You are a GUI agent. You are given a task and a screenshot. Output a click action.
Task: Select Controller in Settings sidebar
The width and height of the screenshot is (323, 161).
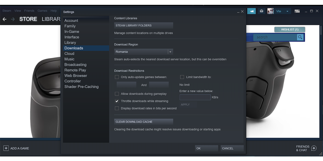[73, 81]
